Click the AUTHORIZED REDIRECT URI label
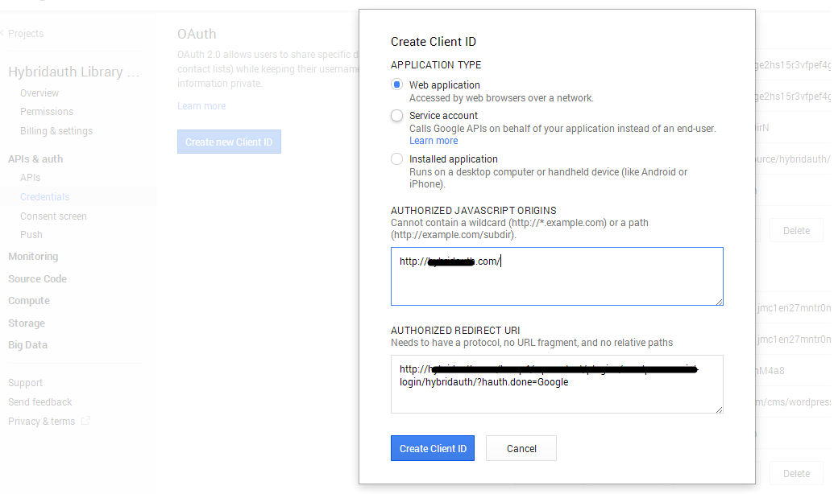Viewport: 834px width, 494px height. [455, 331]
